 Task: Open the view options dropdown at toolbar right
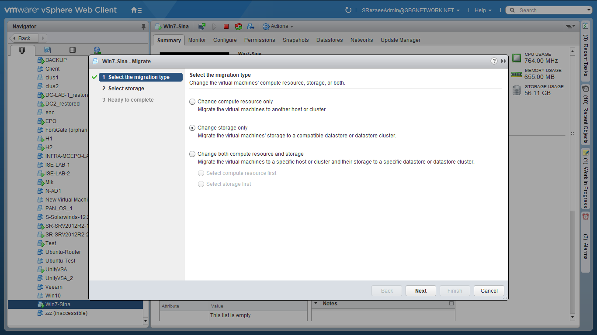570,27
